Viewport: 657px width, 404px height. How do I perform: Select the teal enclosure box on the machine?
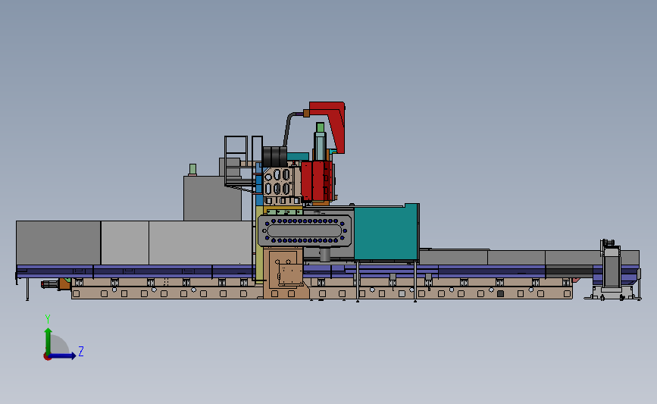(386, 233)
